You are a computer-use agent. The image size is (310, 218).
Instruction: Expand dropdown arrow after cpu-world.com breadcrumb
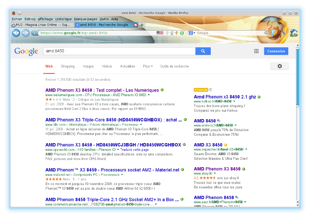(118, 150)
